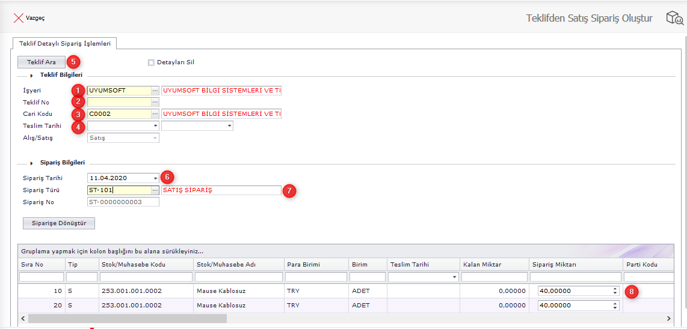This screenshot has height=329, width=687.
Task: Open the Sipariş Tarihi date dropdown
Action: pos(155,178)
